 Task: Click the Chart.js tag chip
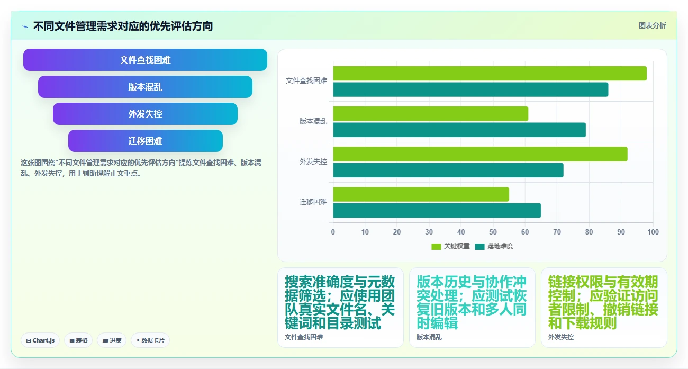[x=40, y=340]
